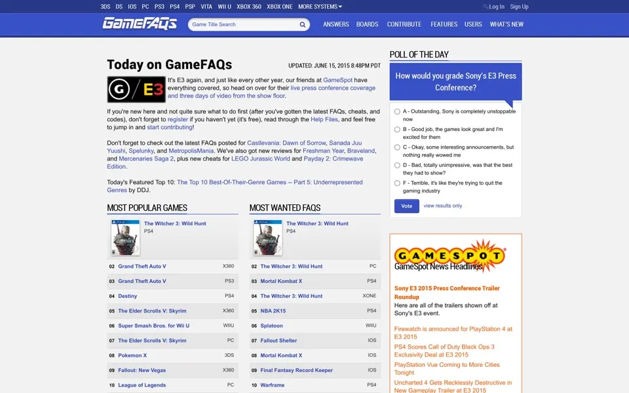
Task: Click the Sign Up link
Action: point(519,7)
